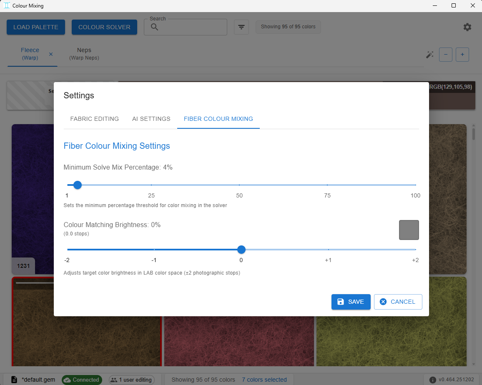
Task: Close the Fleece tab with X
Action: pyautogui.click(x=51, y=54)
